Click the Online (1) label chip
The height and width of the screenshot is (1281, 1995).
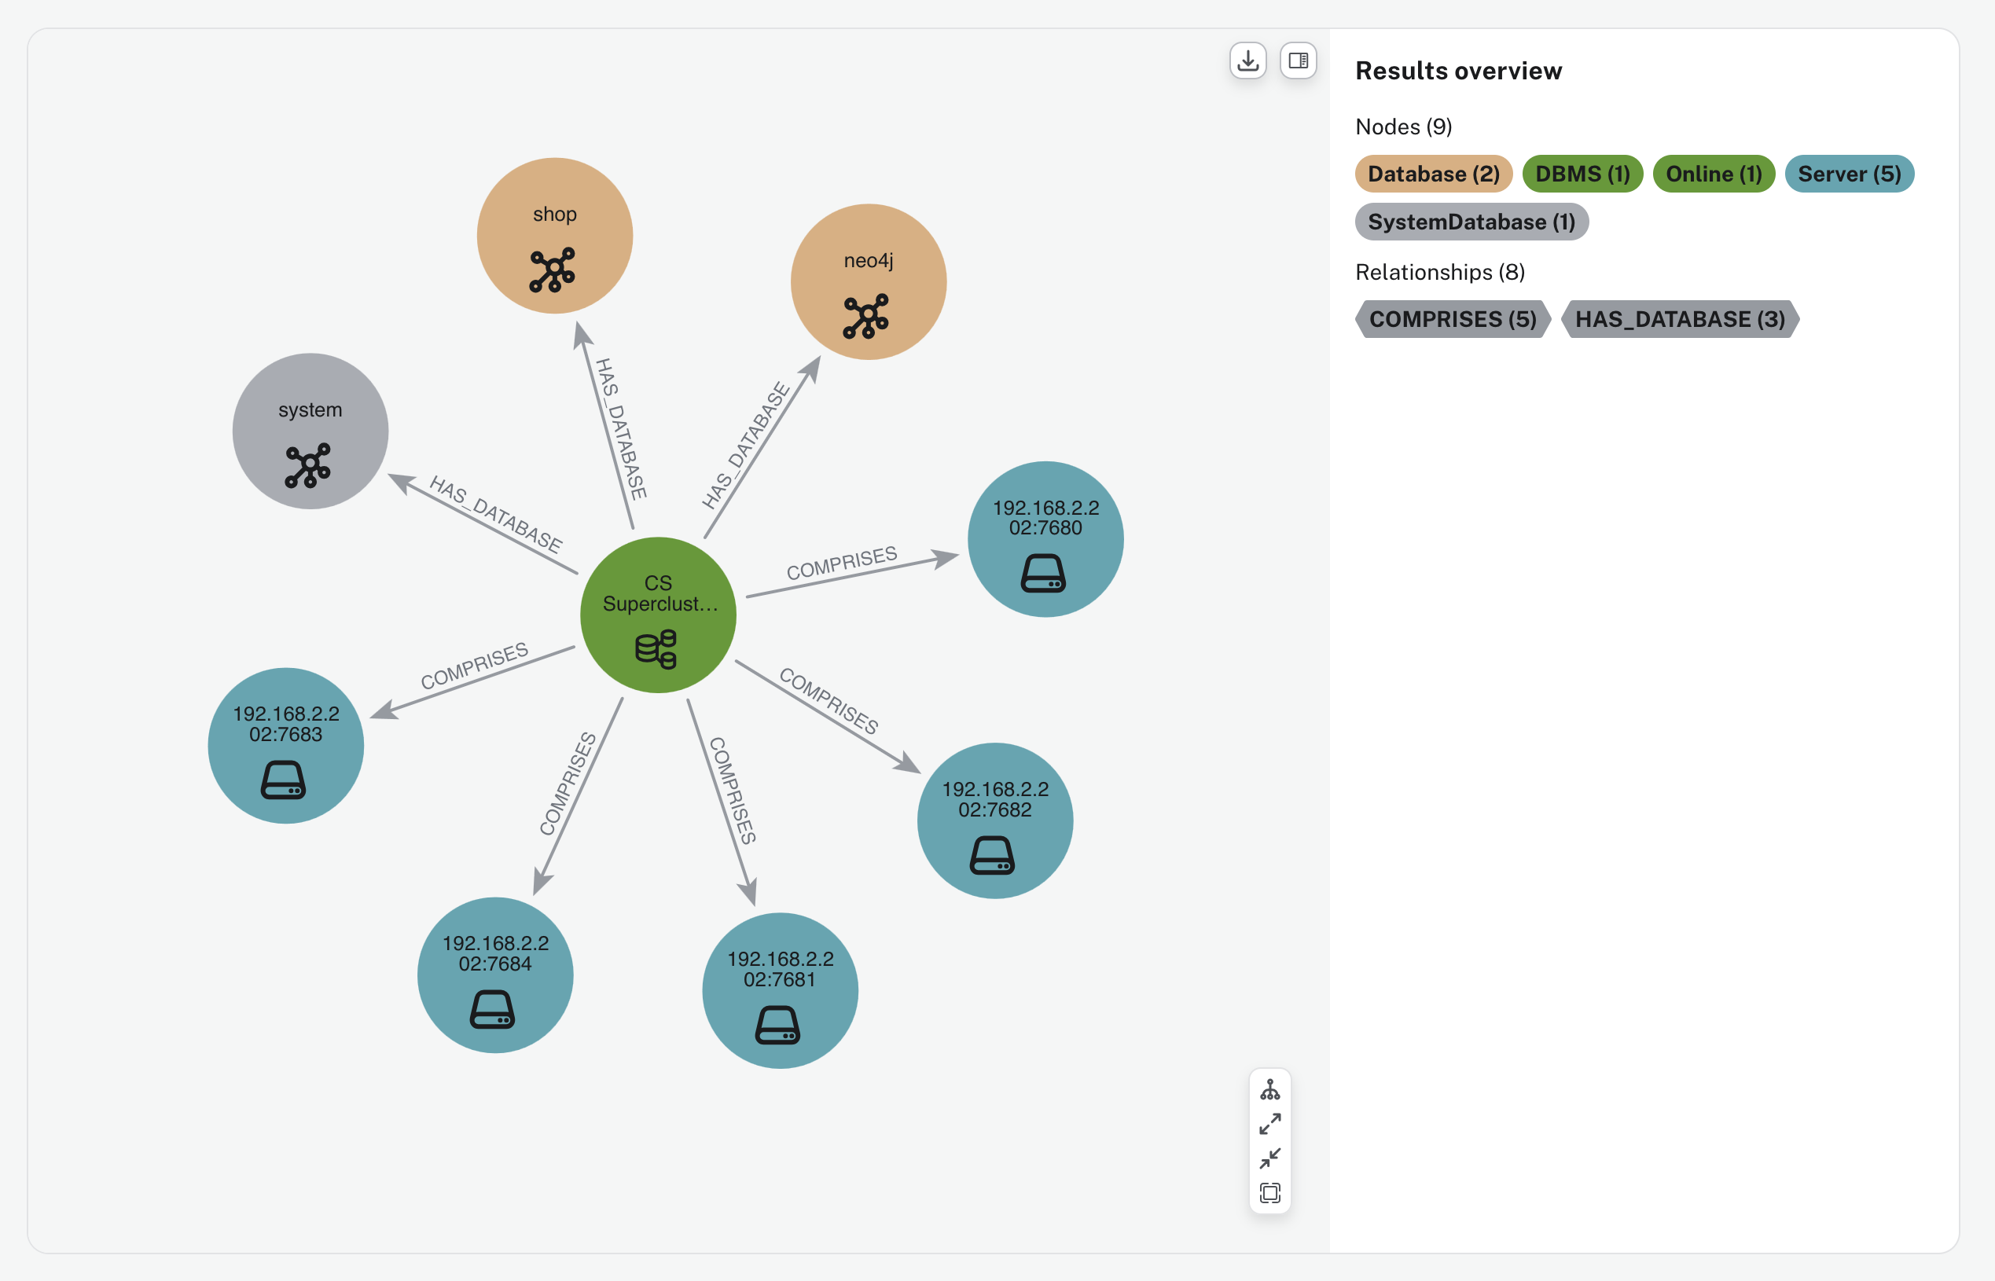tap(1713, 174)
